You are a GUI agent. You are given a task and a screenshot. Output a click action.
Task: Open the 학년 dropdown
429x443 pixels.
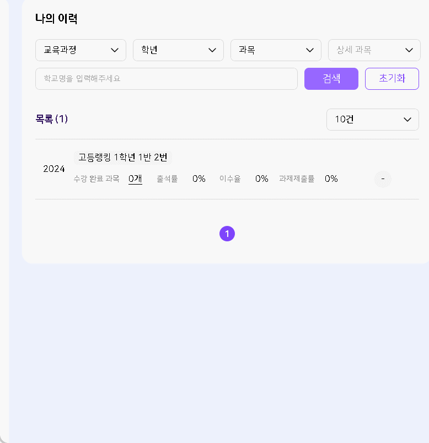178,50
